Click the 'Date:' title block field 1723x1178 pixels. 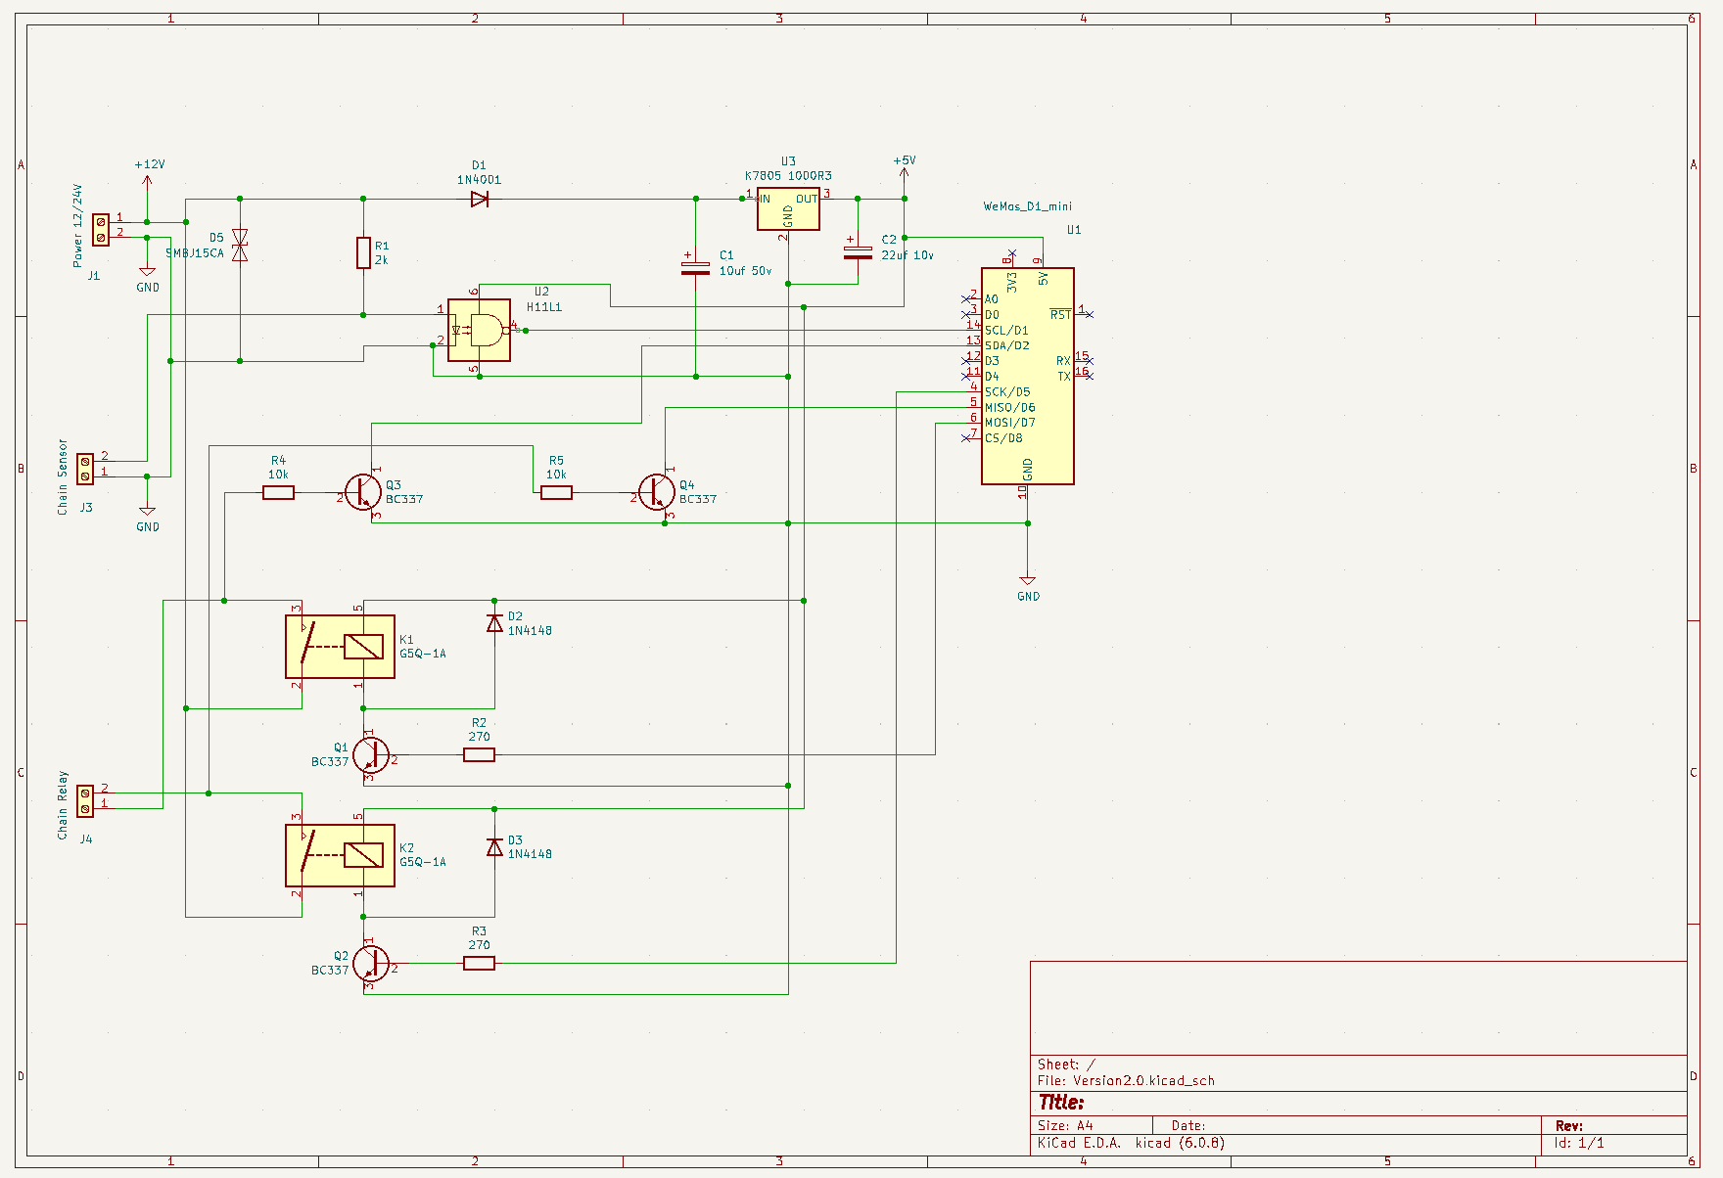[1188, 1126]
